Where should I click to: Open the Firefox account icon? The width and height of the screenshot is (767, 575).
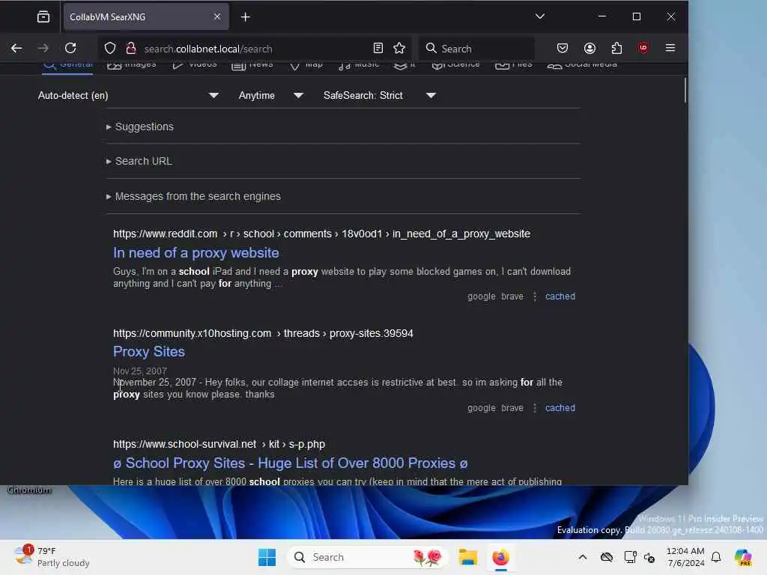pyautogui.click(x=589, y=48)
